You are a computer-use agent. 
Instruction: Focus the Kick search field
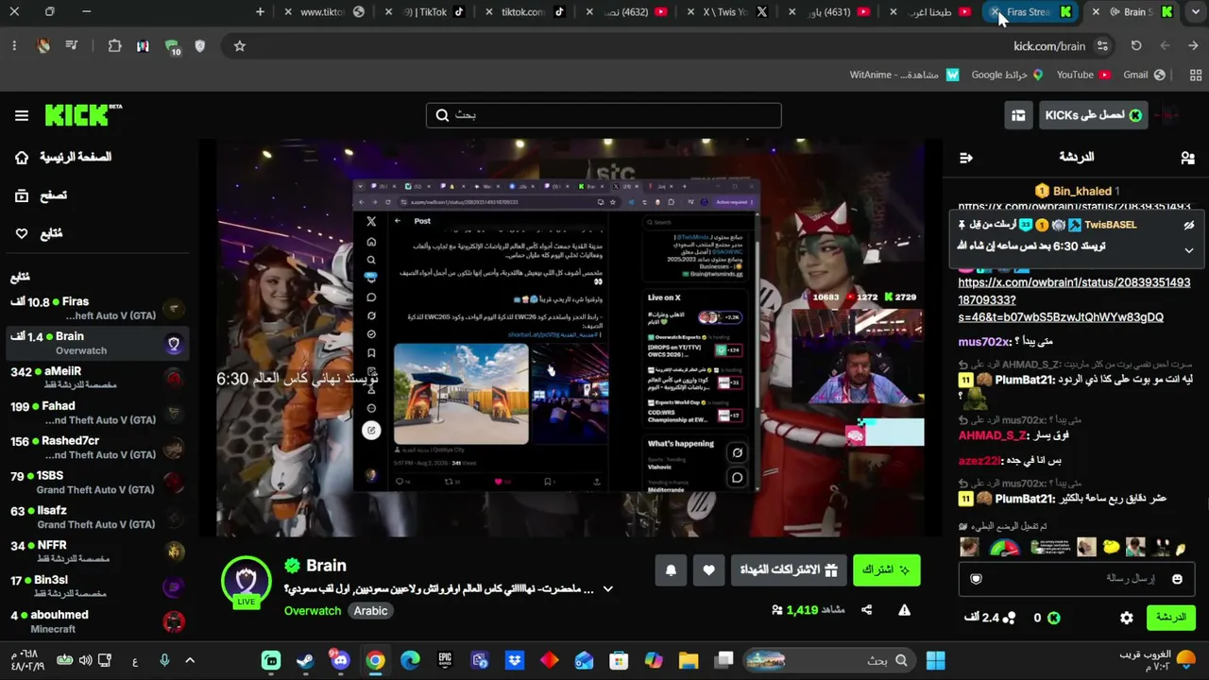[604, 115]
